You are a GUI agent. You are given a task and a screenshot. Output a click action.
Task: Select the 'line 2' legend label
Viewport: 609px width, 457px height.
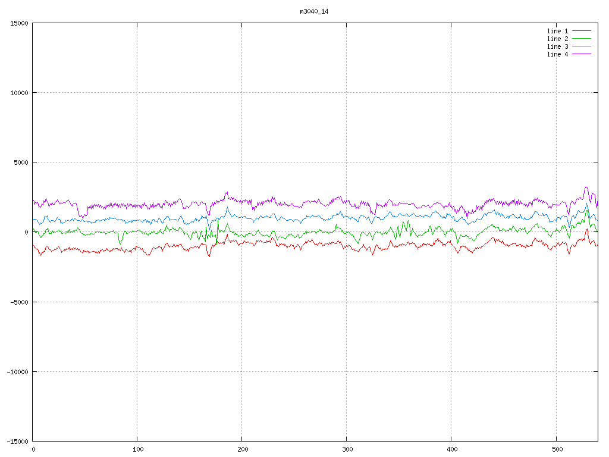point(557,39)
